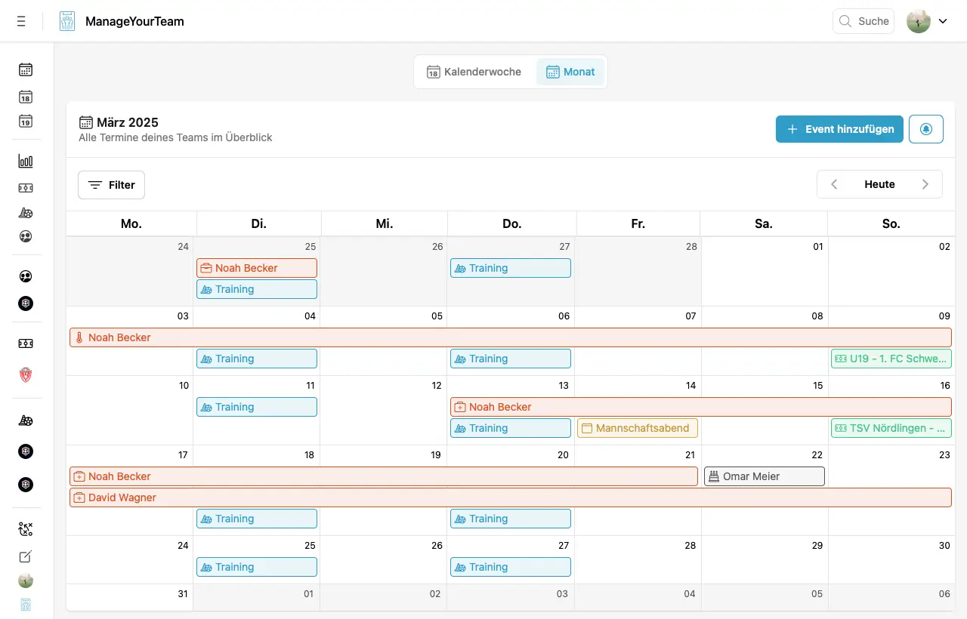Click into the Suche search field
967x619 pixels.
[x=864, y=20]
